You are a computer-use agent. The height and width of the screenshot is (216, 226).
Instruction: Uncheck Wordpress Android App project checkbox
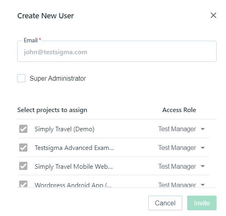[x=23, y=184]
